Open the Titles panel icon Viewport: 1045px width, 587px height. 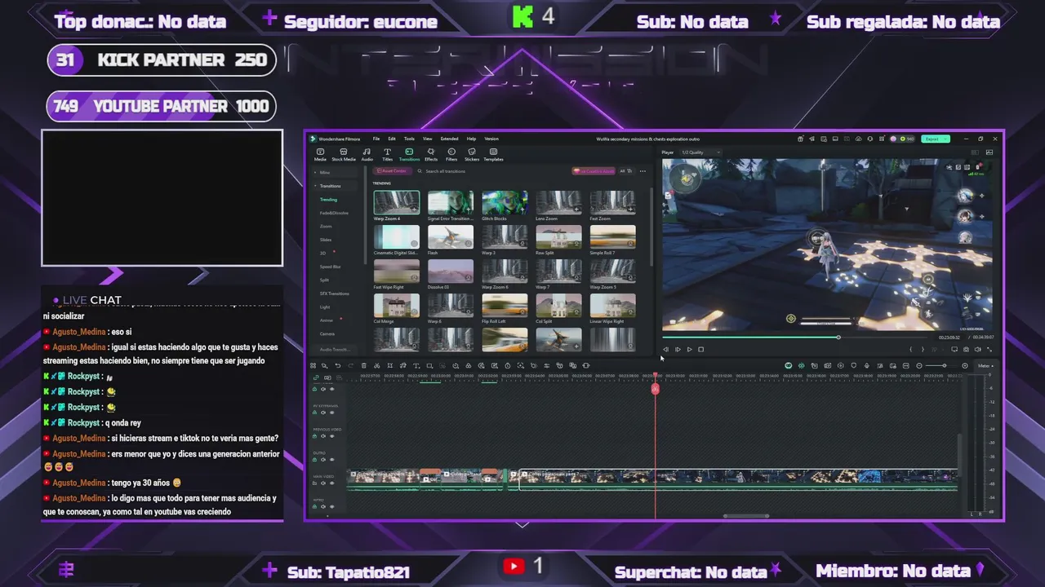pyautogui.click(x=387, y=152)
